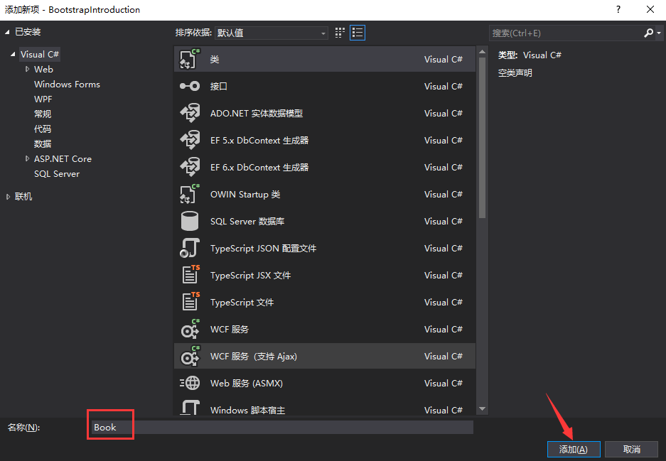Focus the 搜索(Ctrl+E) search box
Screen dimensions: 666x461
click(566, 33)
